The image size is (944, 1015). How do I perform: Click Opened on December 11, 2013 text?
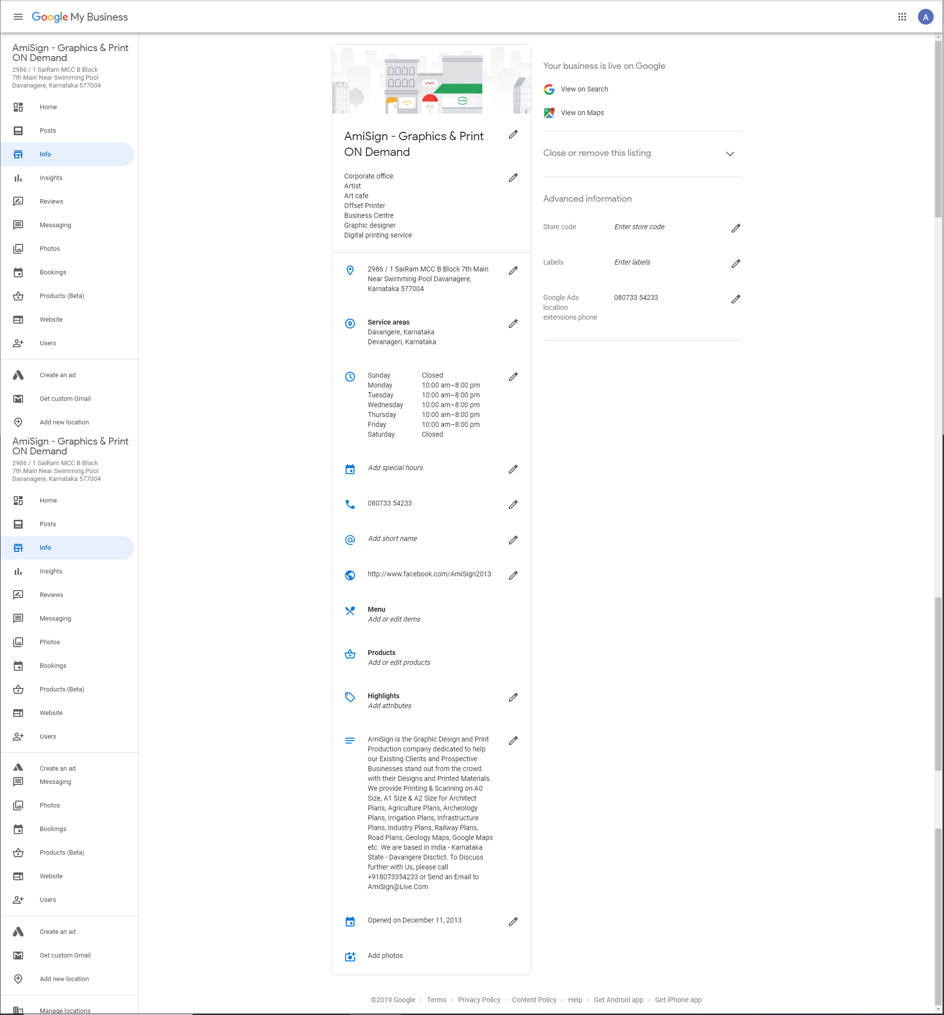point(414,921)
